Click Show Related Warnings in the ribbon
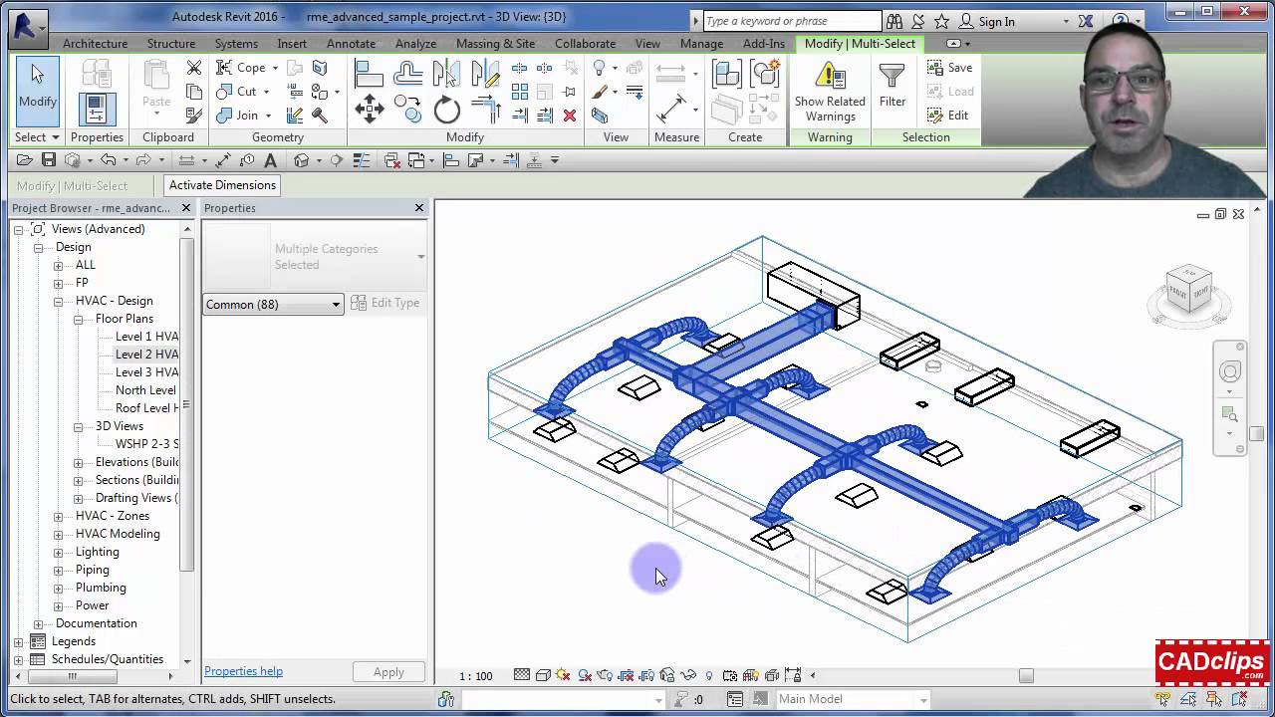Viewport: 1275px width, 717px height. (830, 92)
